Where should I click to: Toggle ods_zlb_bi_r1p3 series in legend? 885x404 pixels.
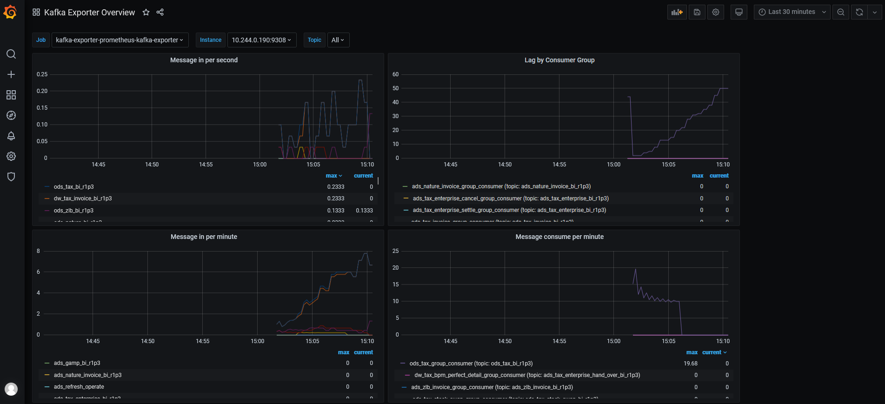(x=73, y=211)
